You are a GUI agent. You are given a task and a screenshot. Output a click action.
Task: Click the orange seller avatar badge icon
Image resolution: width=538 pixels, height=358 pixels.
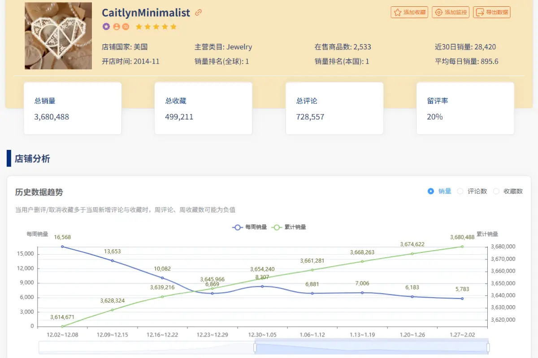coord(117,26)
